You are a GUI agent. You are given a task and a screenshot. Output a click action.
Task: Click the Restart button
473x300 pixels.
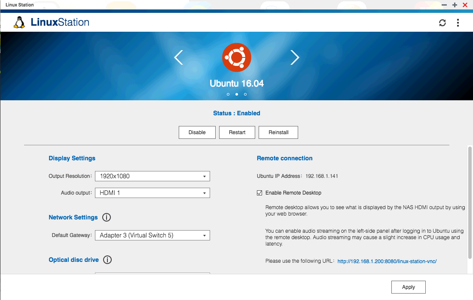237,132
